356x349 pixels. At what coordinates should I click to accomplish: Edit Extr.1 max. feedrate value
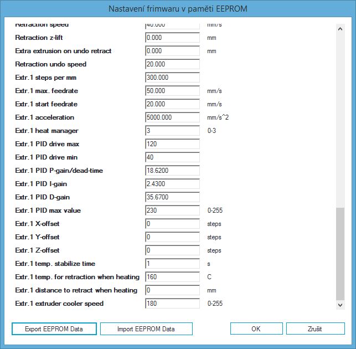coord(172,91)
